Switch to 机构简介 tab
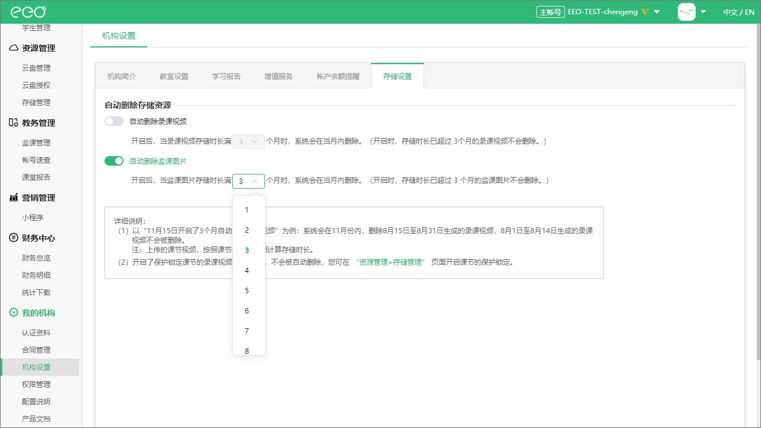Viewport: 761px width, 428px height. 122,76
